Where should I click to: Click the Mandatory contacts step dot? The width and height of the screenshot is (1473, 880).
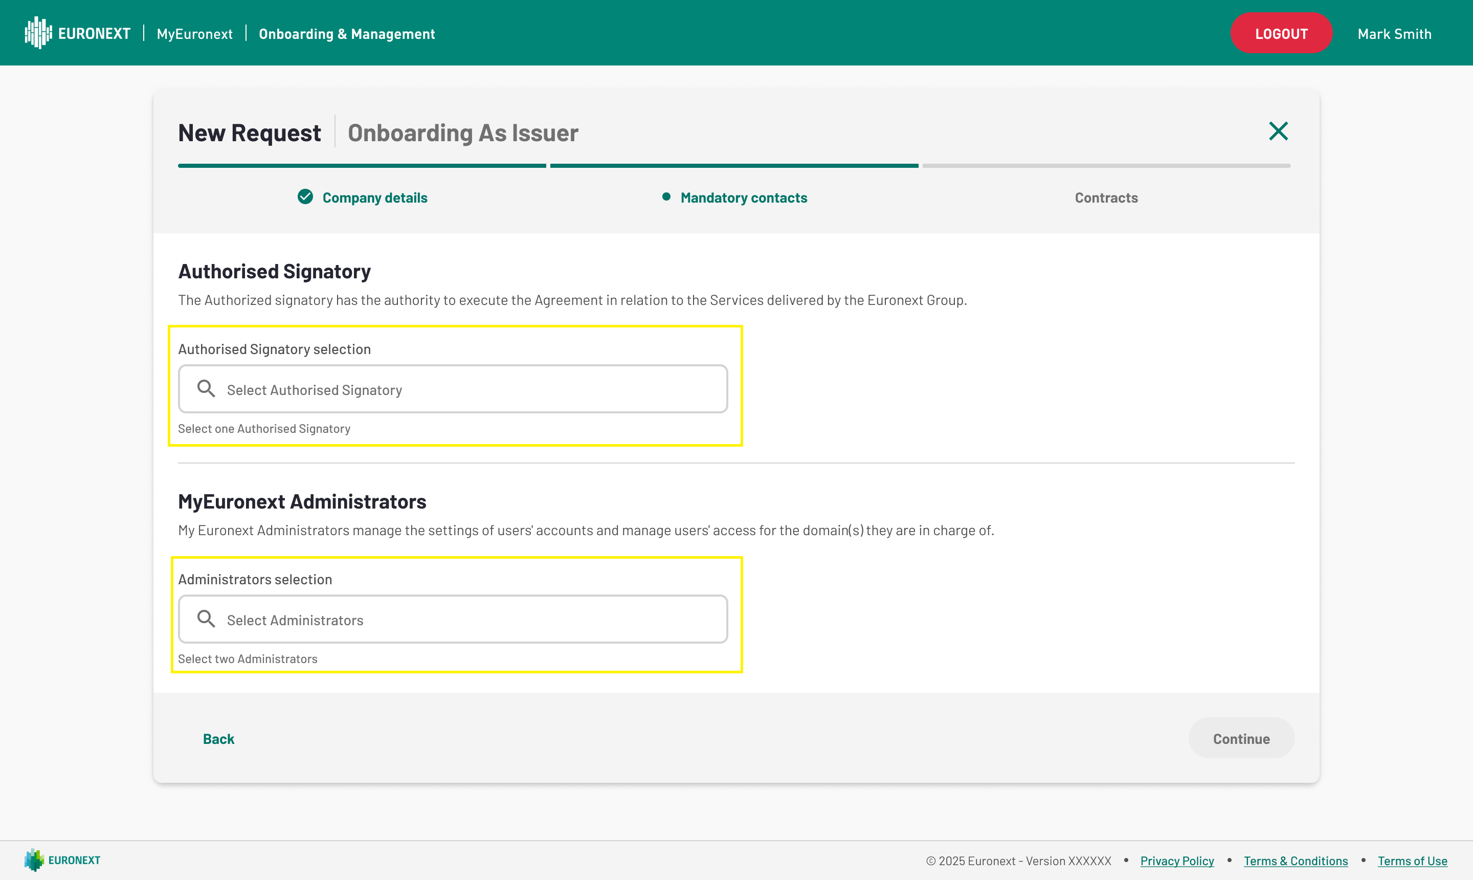coord(666,197)
